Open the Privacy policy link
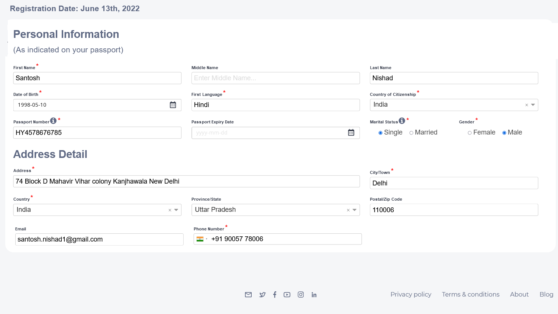The width and height of the screenshot is (558, 314). (411, 294)
